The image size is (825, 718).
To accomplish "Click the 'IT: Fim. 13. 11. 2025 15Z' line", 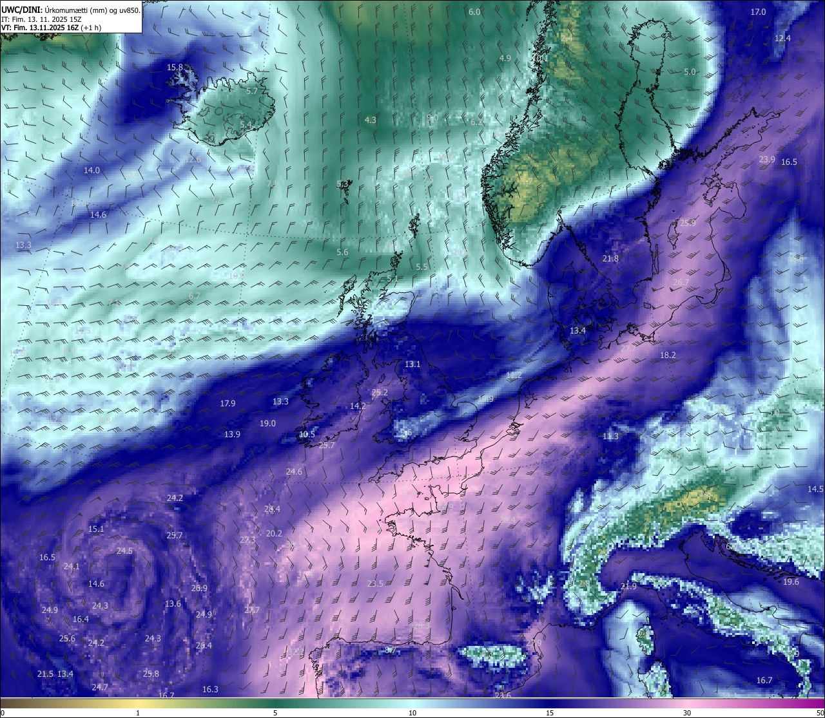I will pyautogui.click(x=41, y=19).
